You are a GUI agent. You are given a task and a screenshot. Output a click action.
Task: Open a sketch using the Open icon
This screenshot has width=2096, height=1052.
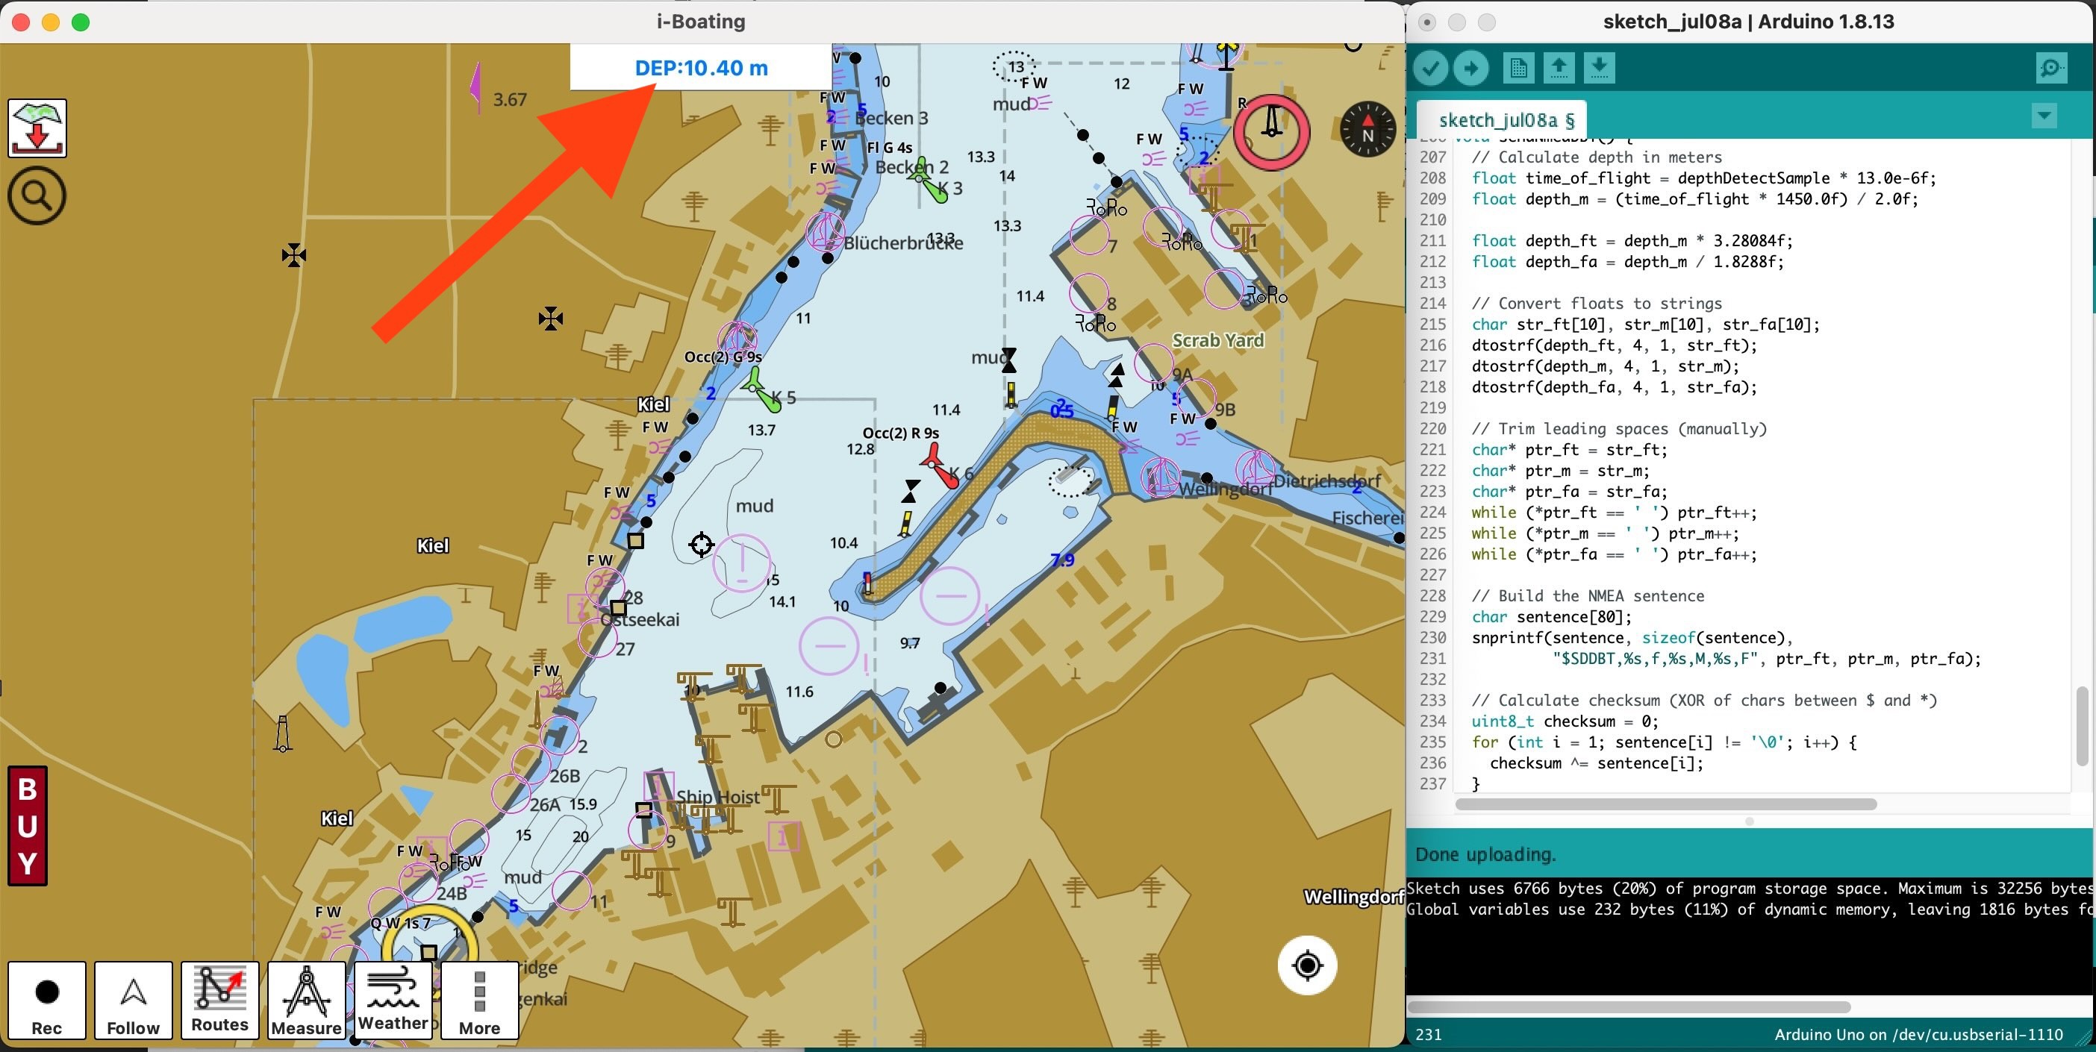point(1558,67)
